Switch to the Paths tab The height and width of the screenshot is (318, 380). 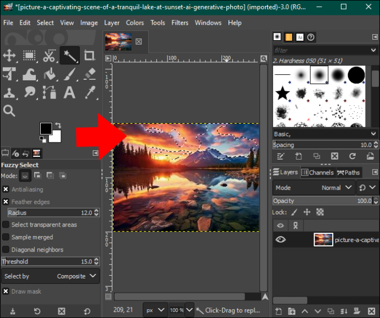click(x=349, y=172)
